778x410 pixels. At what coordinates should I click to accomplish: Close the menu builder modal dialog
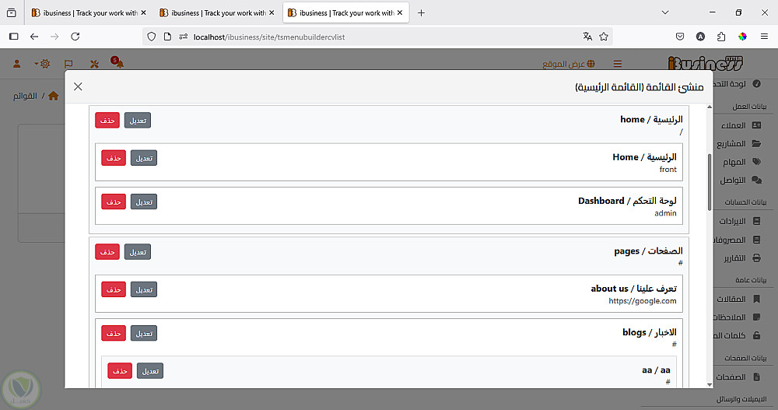[x=78, y=86]
